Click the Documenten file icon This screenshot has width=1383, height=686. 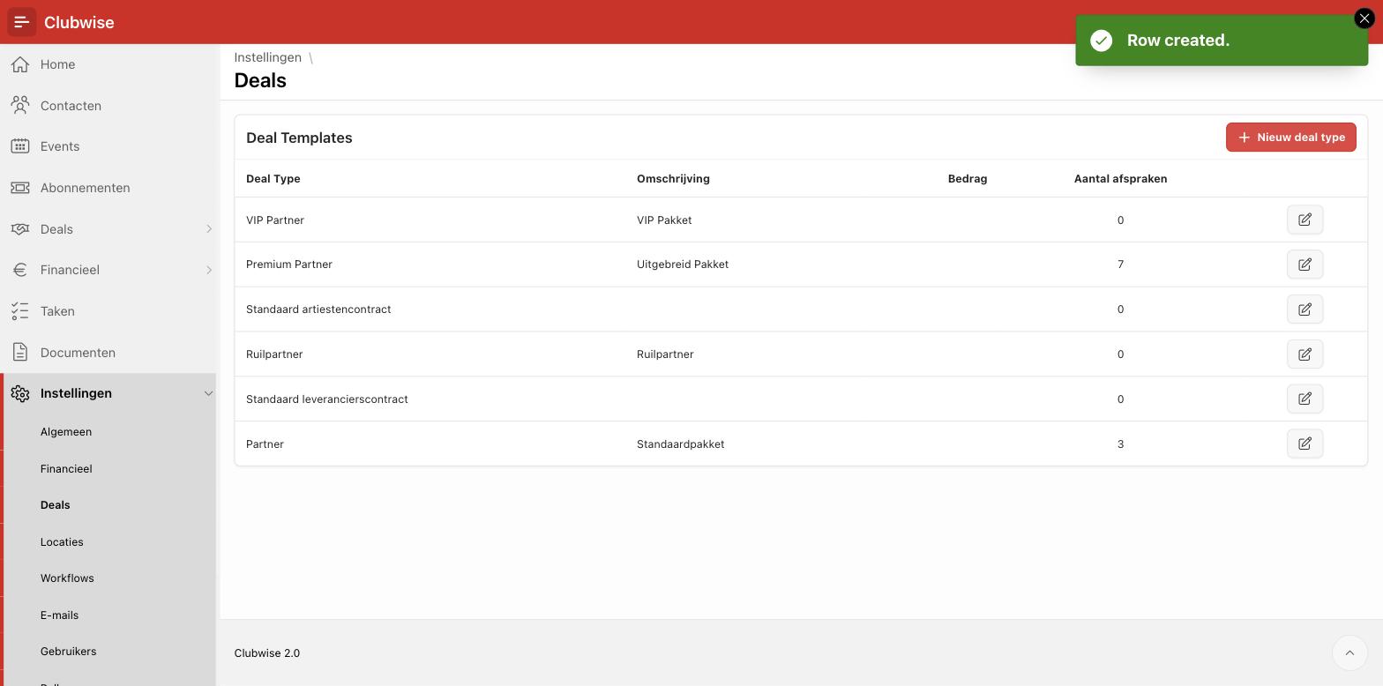pyautogui.click(x=20, y=353)
